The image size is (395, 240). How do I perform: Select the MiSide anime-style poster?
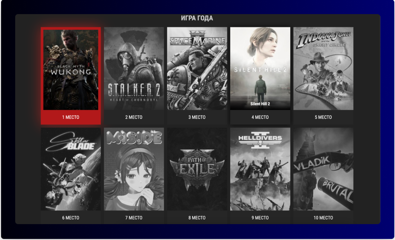coord(134,169)
